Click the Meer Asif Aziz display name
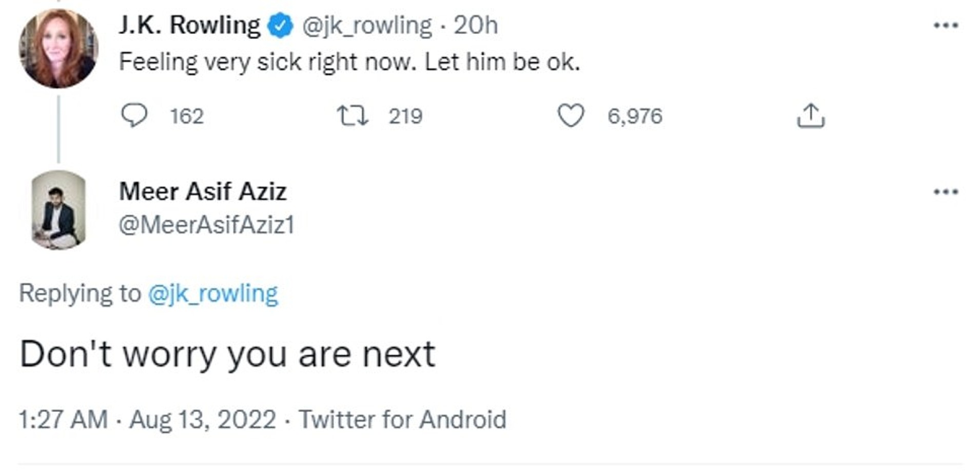 tap(203, 191)
